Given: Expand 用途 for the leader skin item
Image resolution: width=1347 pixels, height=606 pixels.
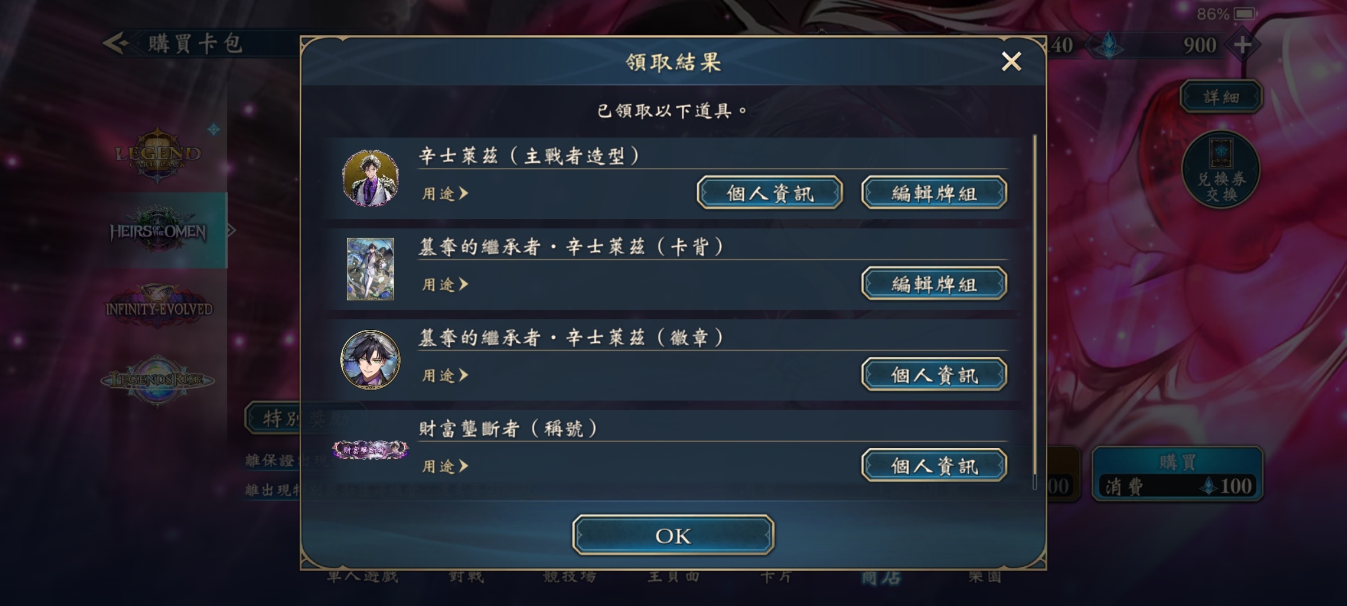Looking at the screenshot, I should tap(445, 194).
